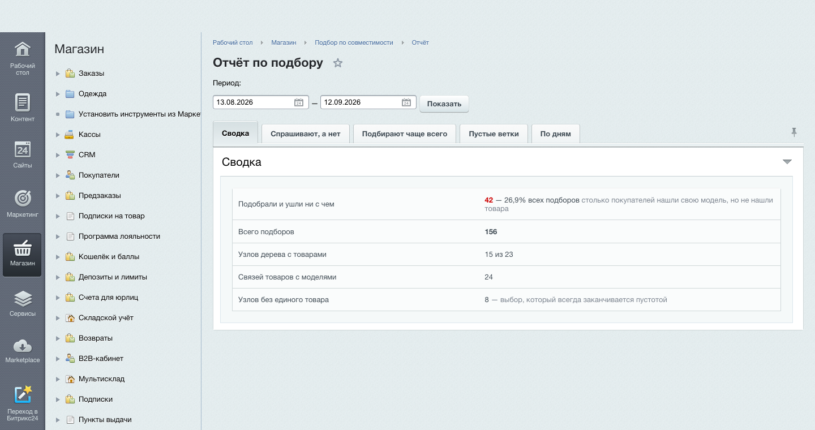This screenshot has width=815, height=430.
Task: Pin the tabs panel with pin icon
Action: click(x=794, y=132)
